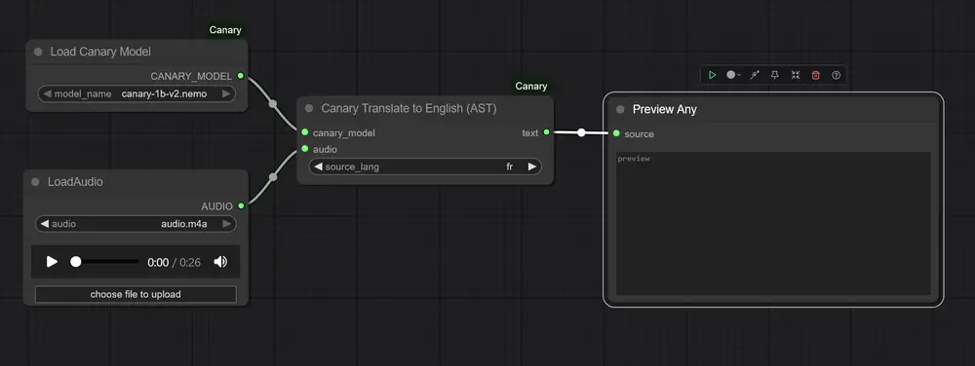Select Canary Translate to English (AST) title
975x366 pixels.
409,109
